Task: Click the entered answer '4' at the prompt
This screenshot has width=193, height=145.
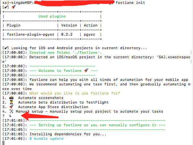Action: point(10,116)
